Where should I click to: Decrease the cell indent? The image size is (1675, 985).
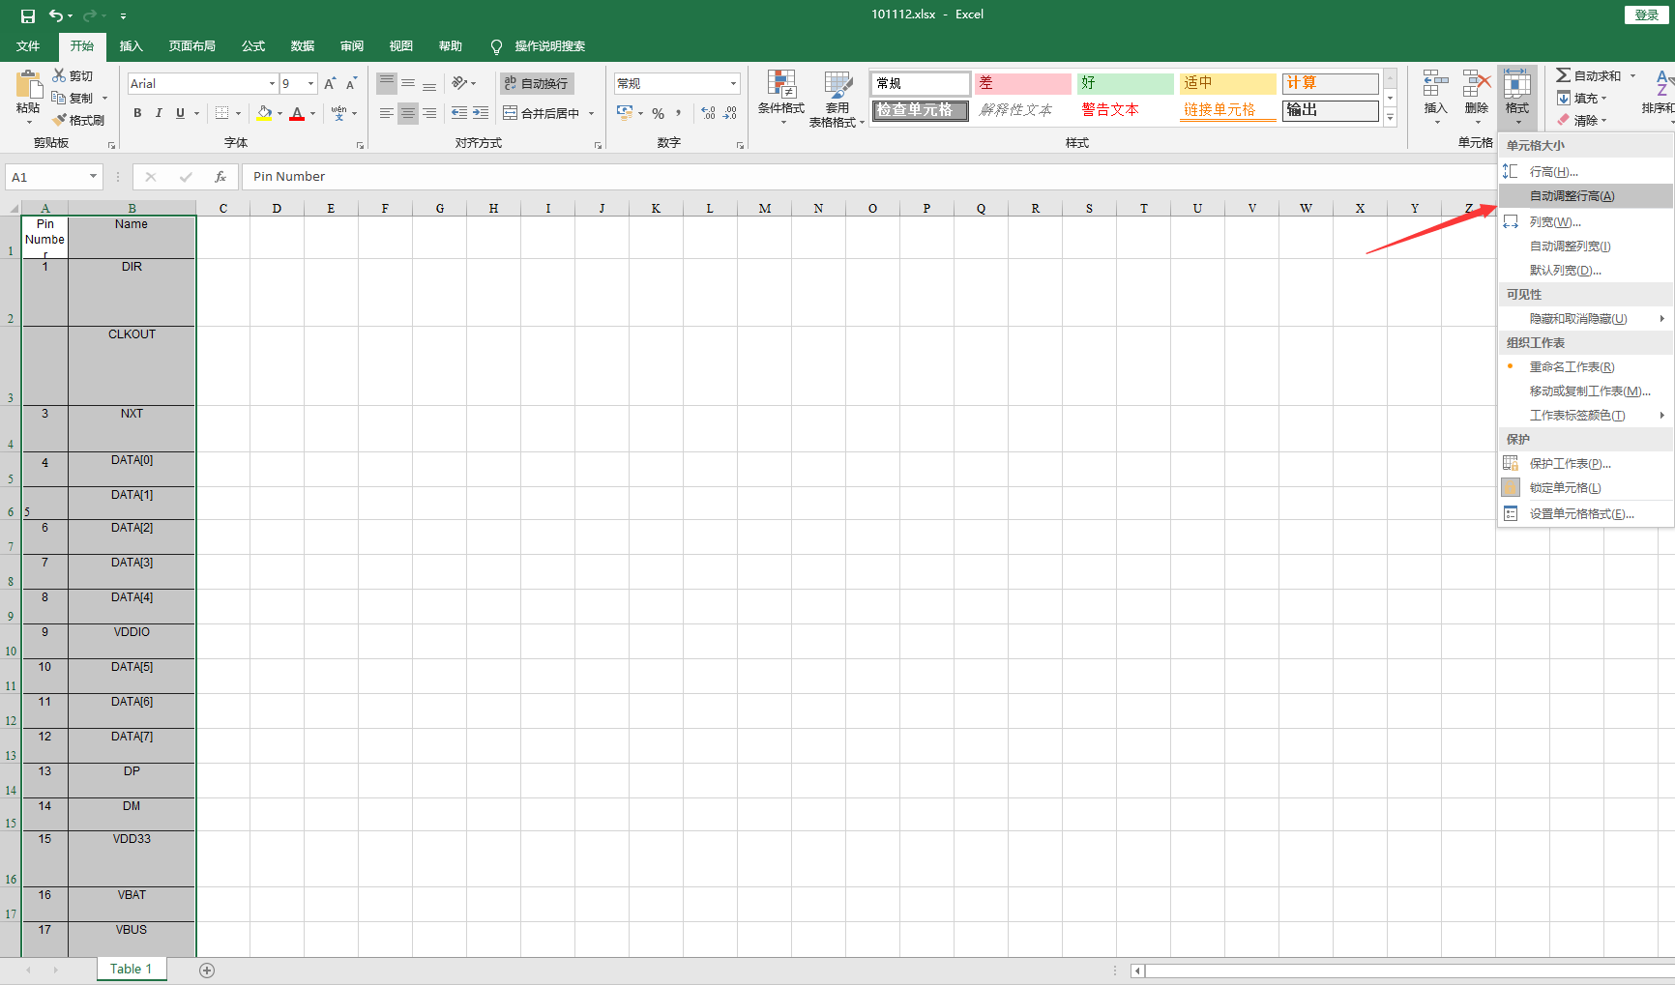point(459,113)
